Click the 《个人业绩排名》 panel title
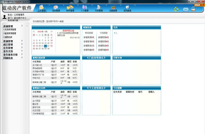Screen dimensions: 205x134 pos(96,88)
